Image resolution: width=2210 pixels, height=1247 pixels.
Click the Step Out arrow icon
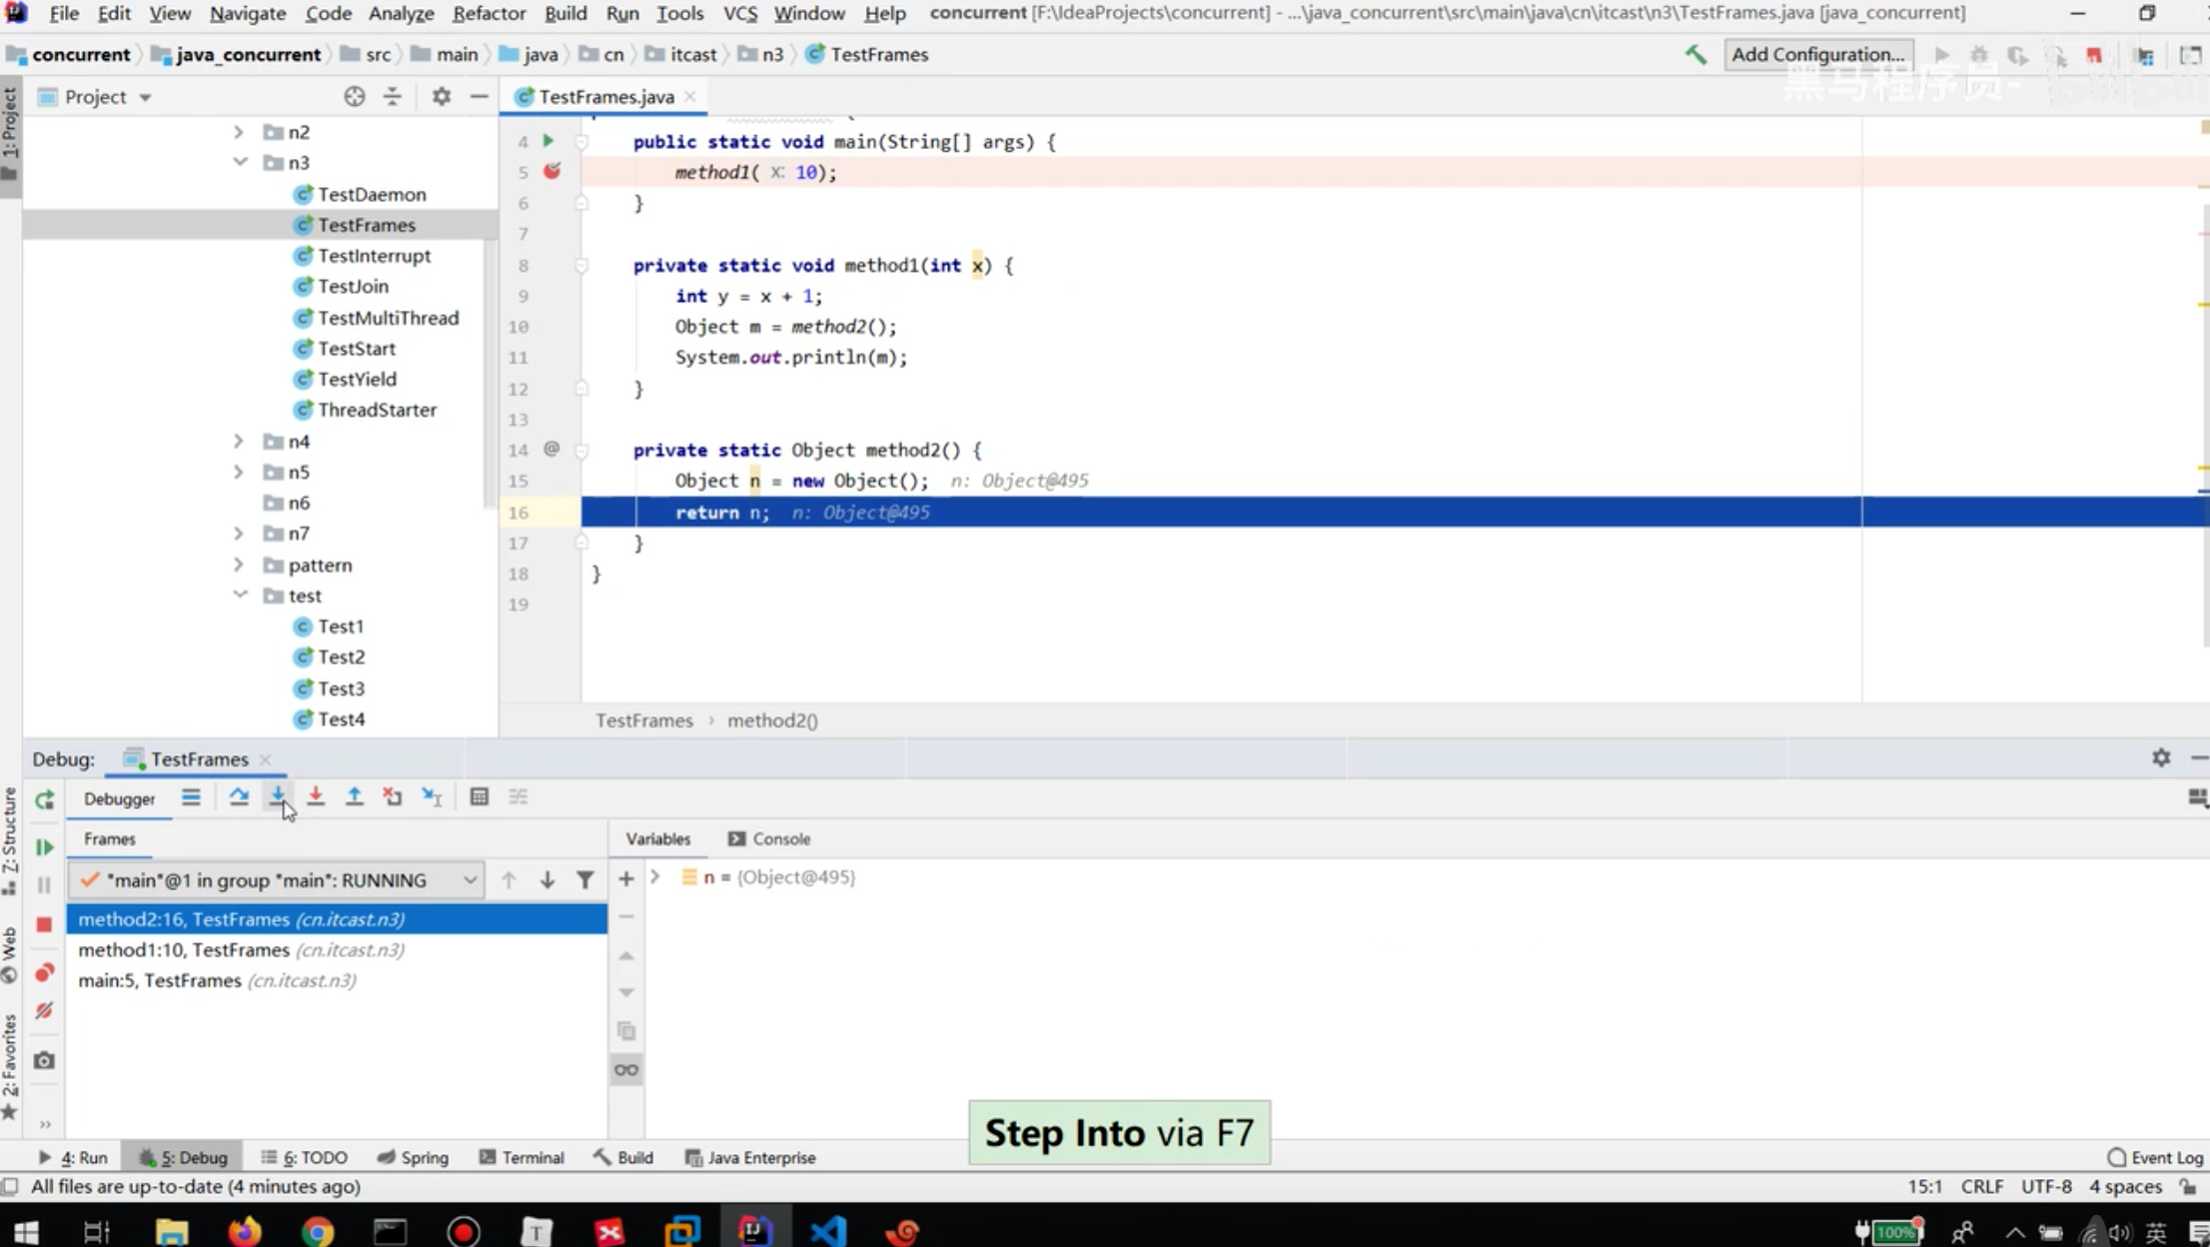pos(354,796)
